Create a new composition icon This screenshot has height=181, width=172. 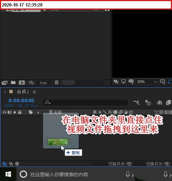pos(22,83)
